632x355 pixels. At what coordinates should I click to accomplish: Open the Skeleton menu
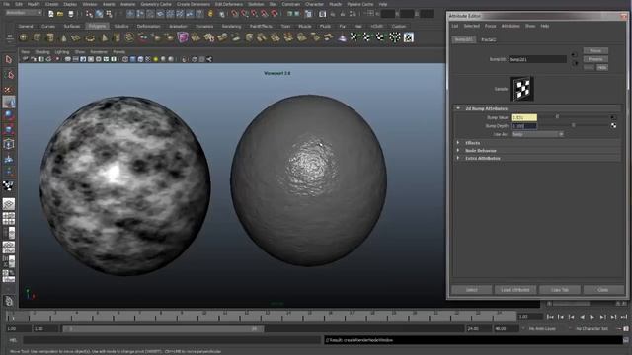point(256,4)
